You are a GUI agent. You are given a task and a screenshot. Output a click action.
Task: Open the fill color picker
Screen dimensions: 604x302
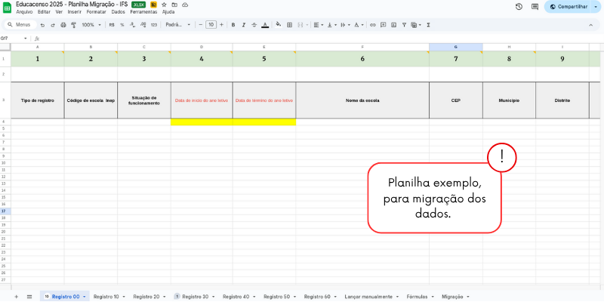click(279, 25)
